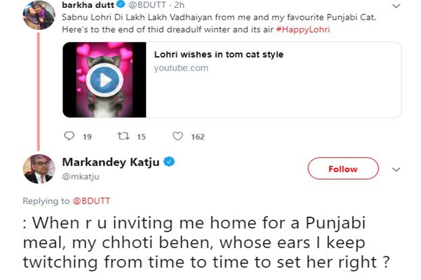Click the Markandey Katju display name
421x280 pixels.
tap(111, 162)
